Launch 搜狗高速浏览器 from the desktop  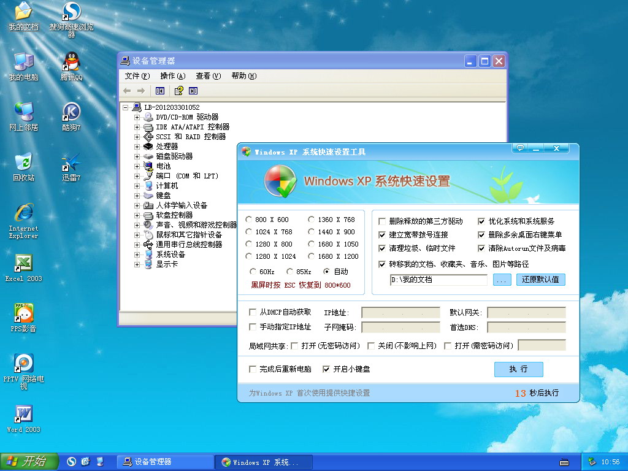click(x=71, y=19)
